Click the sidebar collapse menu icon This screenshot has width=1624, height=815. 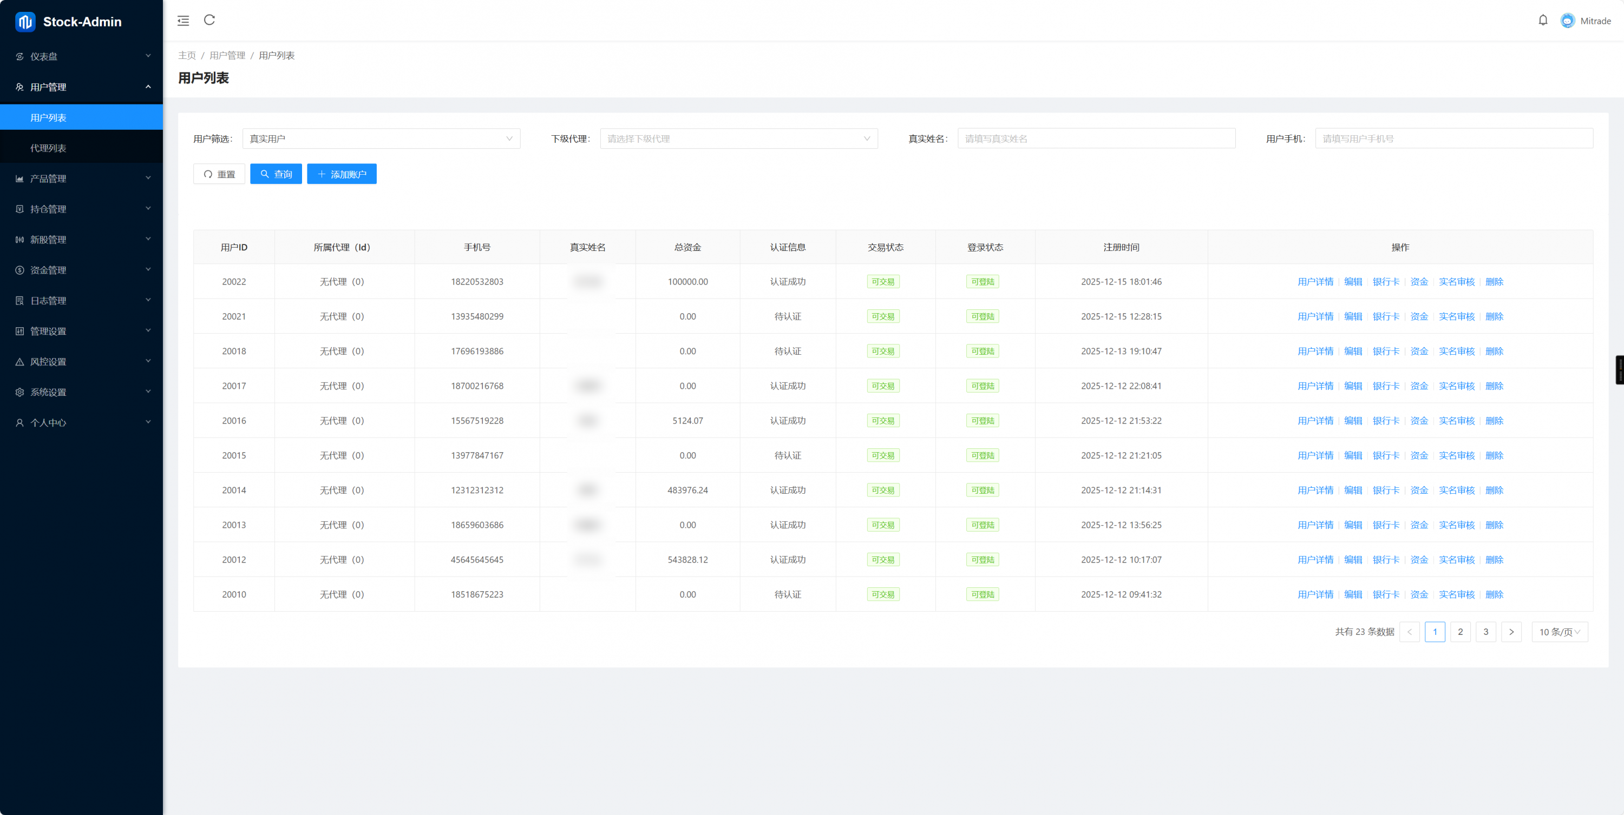[x=184, y=21]
